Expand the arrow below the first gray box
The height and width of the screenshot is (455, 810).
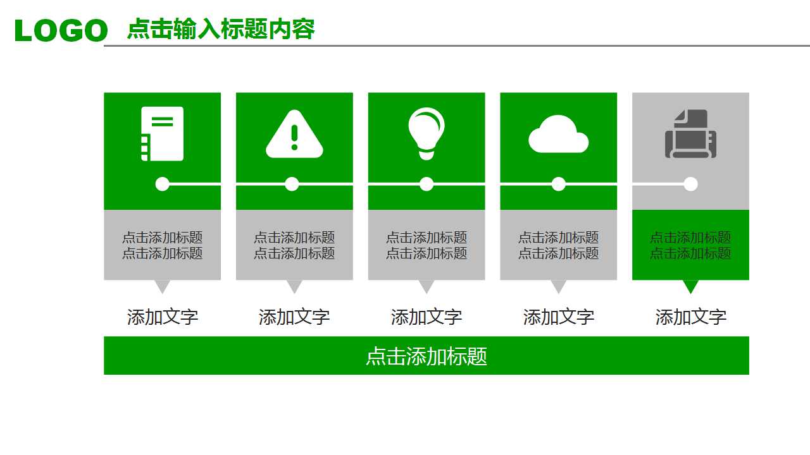[x=163, y=286]
